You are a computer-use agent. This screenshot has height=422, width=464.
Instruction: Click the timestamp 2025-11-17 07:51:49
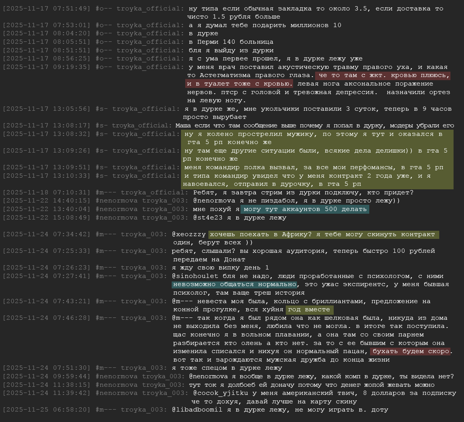47,9
